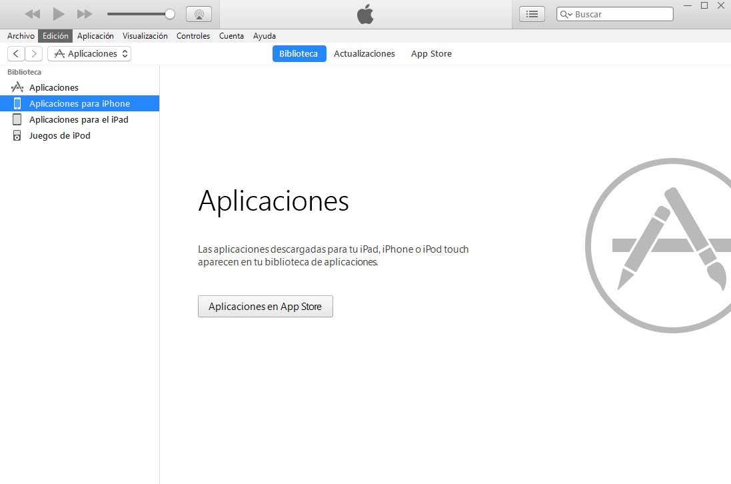Open the Ayuda menu
Screen dimensions: 731x484
coord(265,36)
